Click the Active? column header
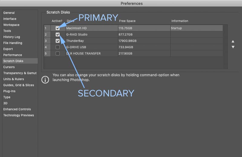The image size is (242, 157). tap(57, 21)
